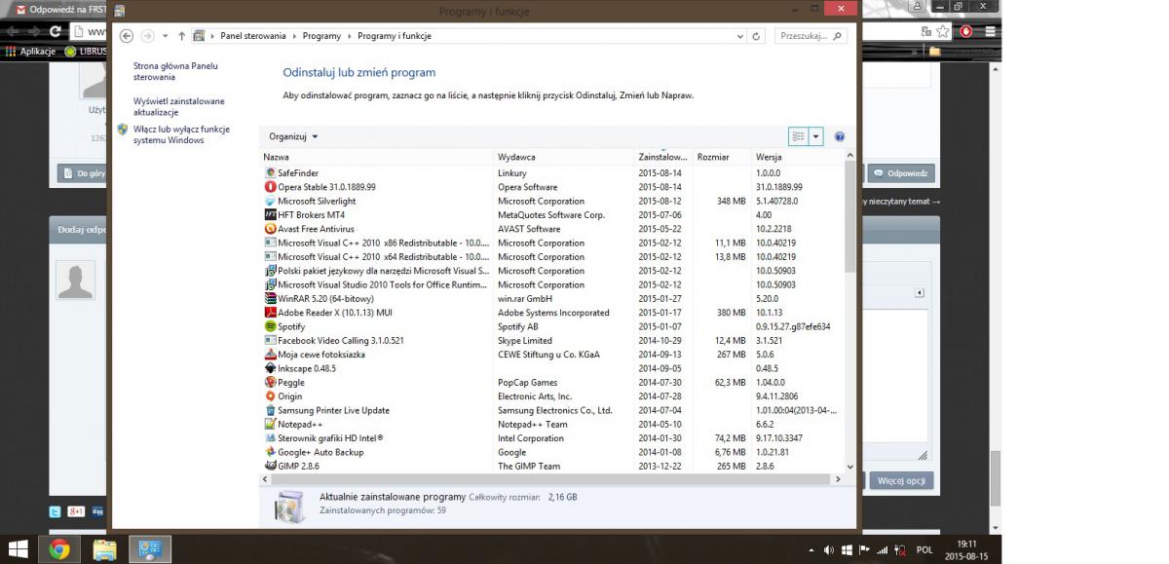Click the Facebook Video Calling icon

(270, 341)
